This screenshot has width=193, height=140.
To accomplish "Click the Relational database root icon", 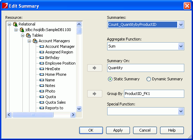I will [15, 24].
